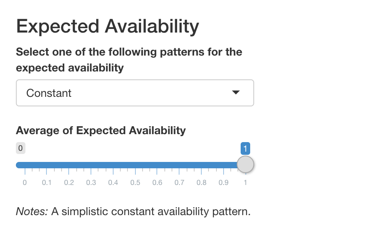Click the gray minimum value badge above slider
Image resolution: width=386 pixels, height=231 pixels.
(x=21, y=149)
